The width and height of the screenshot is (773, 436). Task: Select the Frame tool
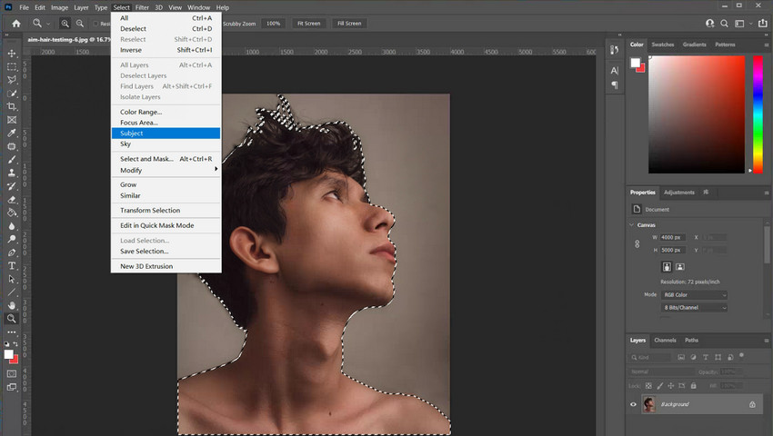pyautogui.click(x=12, y=120)
